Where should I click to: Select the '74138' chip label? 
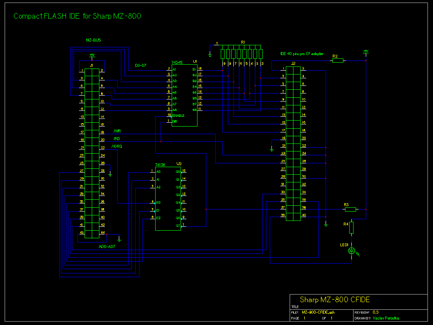[160, 165]
